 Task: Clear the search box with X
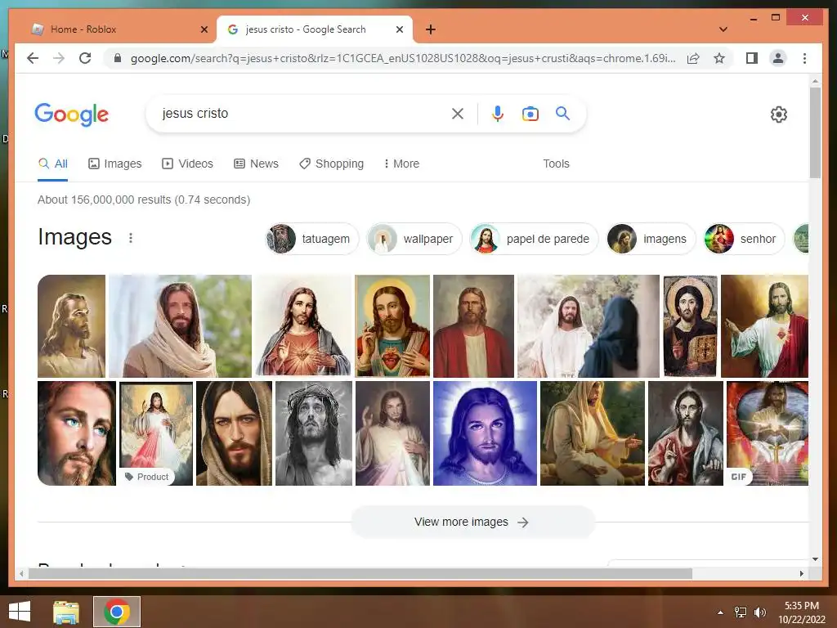pos(458,114)
